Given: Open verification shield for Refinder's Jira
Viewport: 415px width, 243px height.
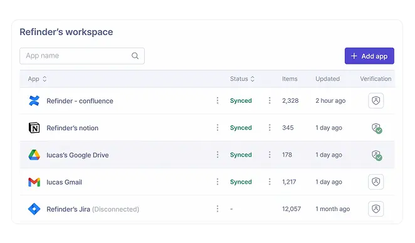Looking at the screenshot, I should [x=376, y=209].
